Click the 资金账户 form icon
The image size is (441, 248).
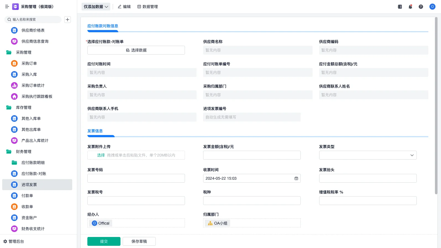pyautogui.click(x=14, y=218)
